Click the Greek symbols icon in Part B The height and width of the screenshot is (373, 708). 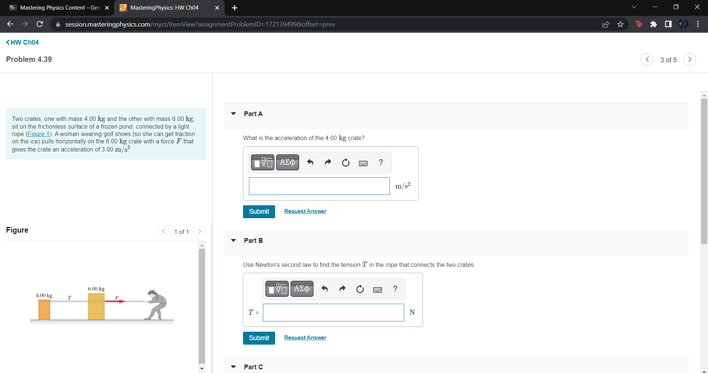coord(302,289)
